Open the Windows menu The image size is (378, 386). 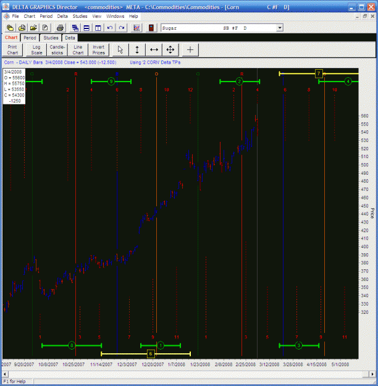tap(115, 16)
